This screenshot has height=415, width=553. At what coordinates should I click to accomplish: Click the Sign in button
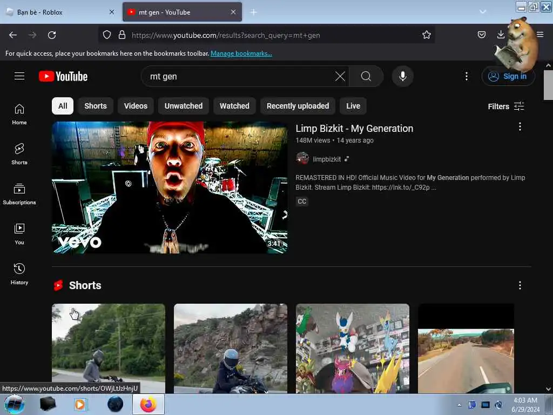point(508,76)
